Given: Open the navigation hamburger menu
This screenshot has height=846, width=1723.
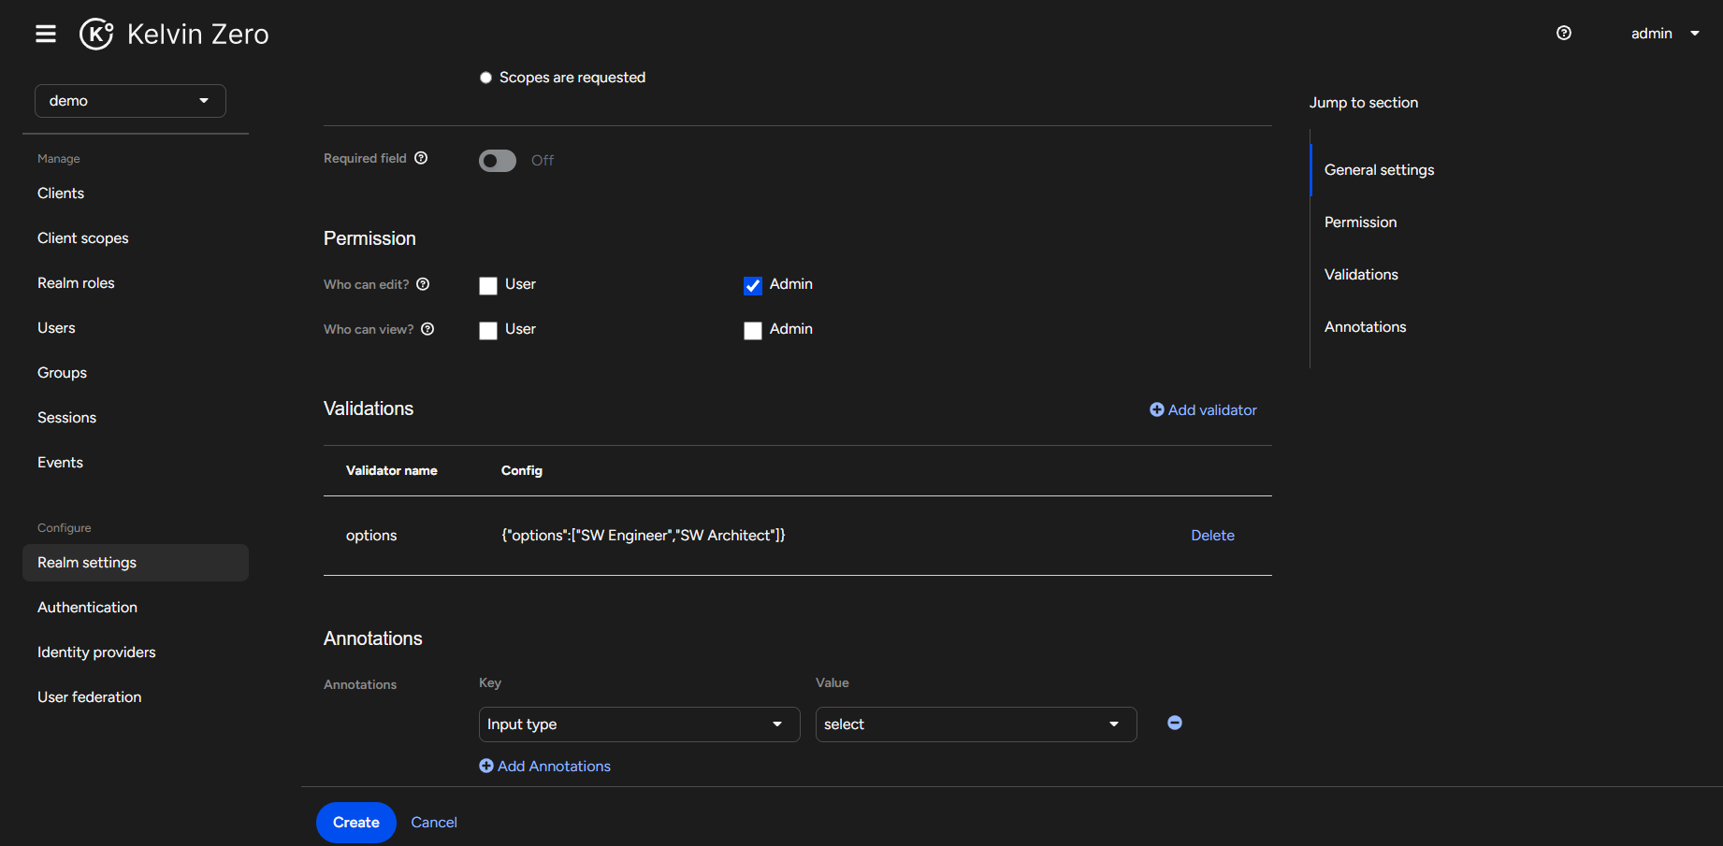Looking at the screenshot, I should pos(45,33).
